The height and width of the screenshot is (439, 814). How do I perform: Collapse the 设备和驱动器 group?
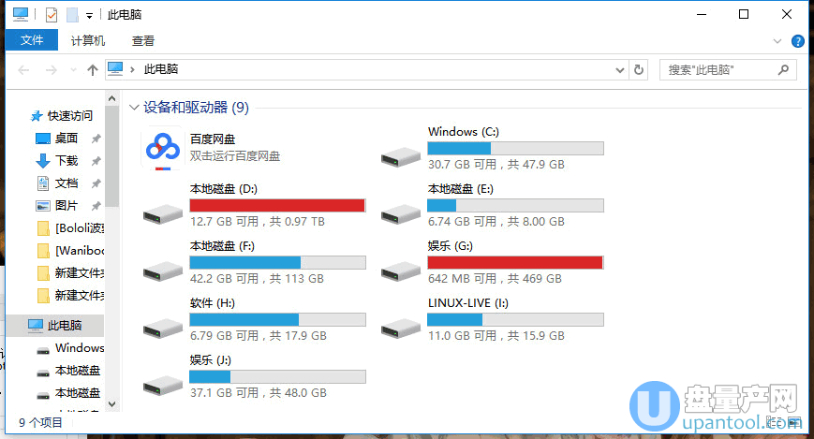(135, 108)
